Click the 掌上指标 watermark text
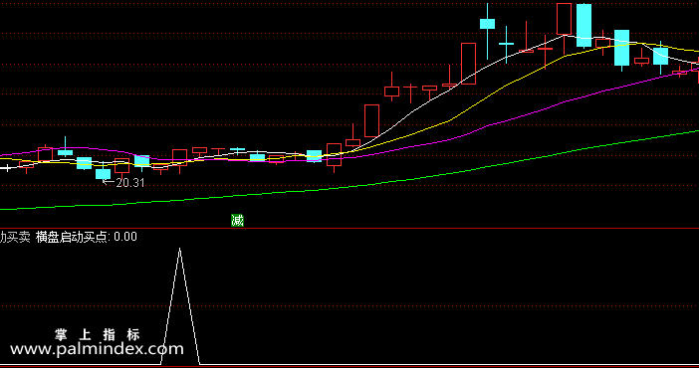Viewport: 699px width, 368px height. point(98,334)
